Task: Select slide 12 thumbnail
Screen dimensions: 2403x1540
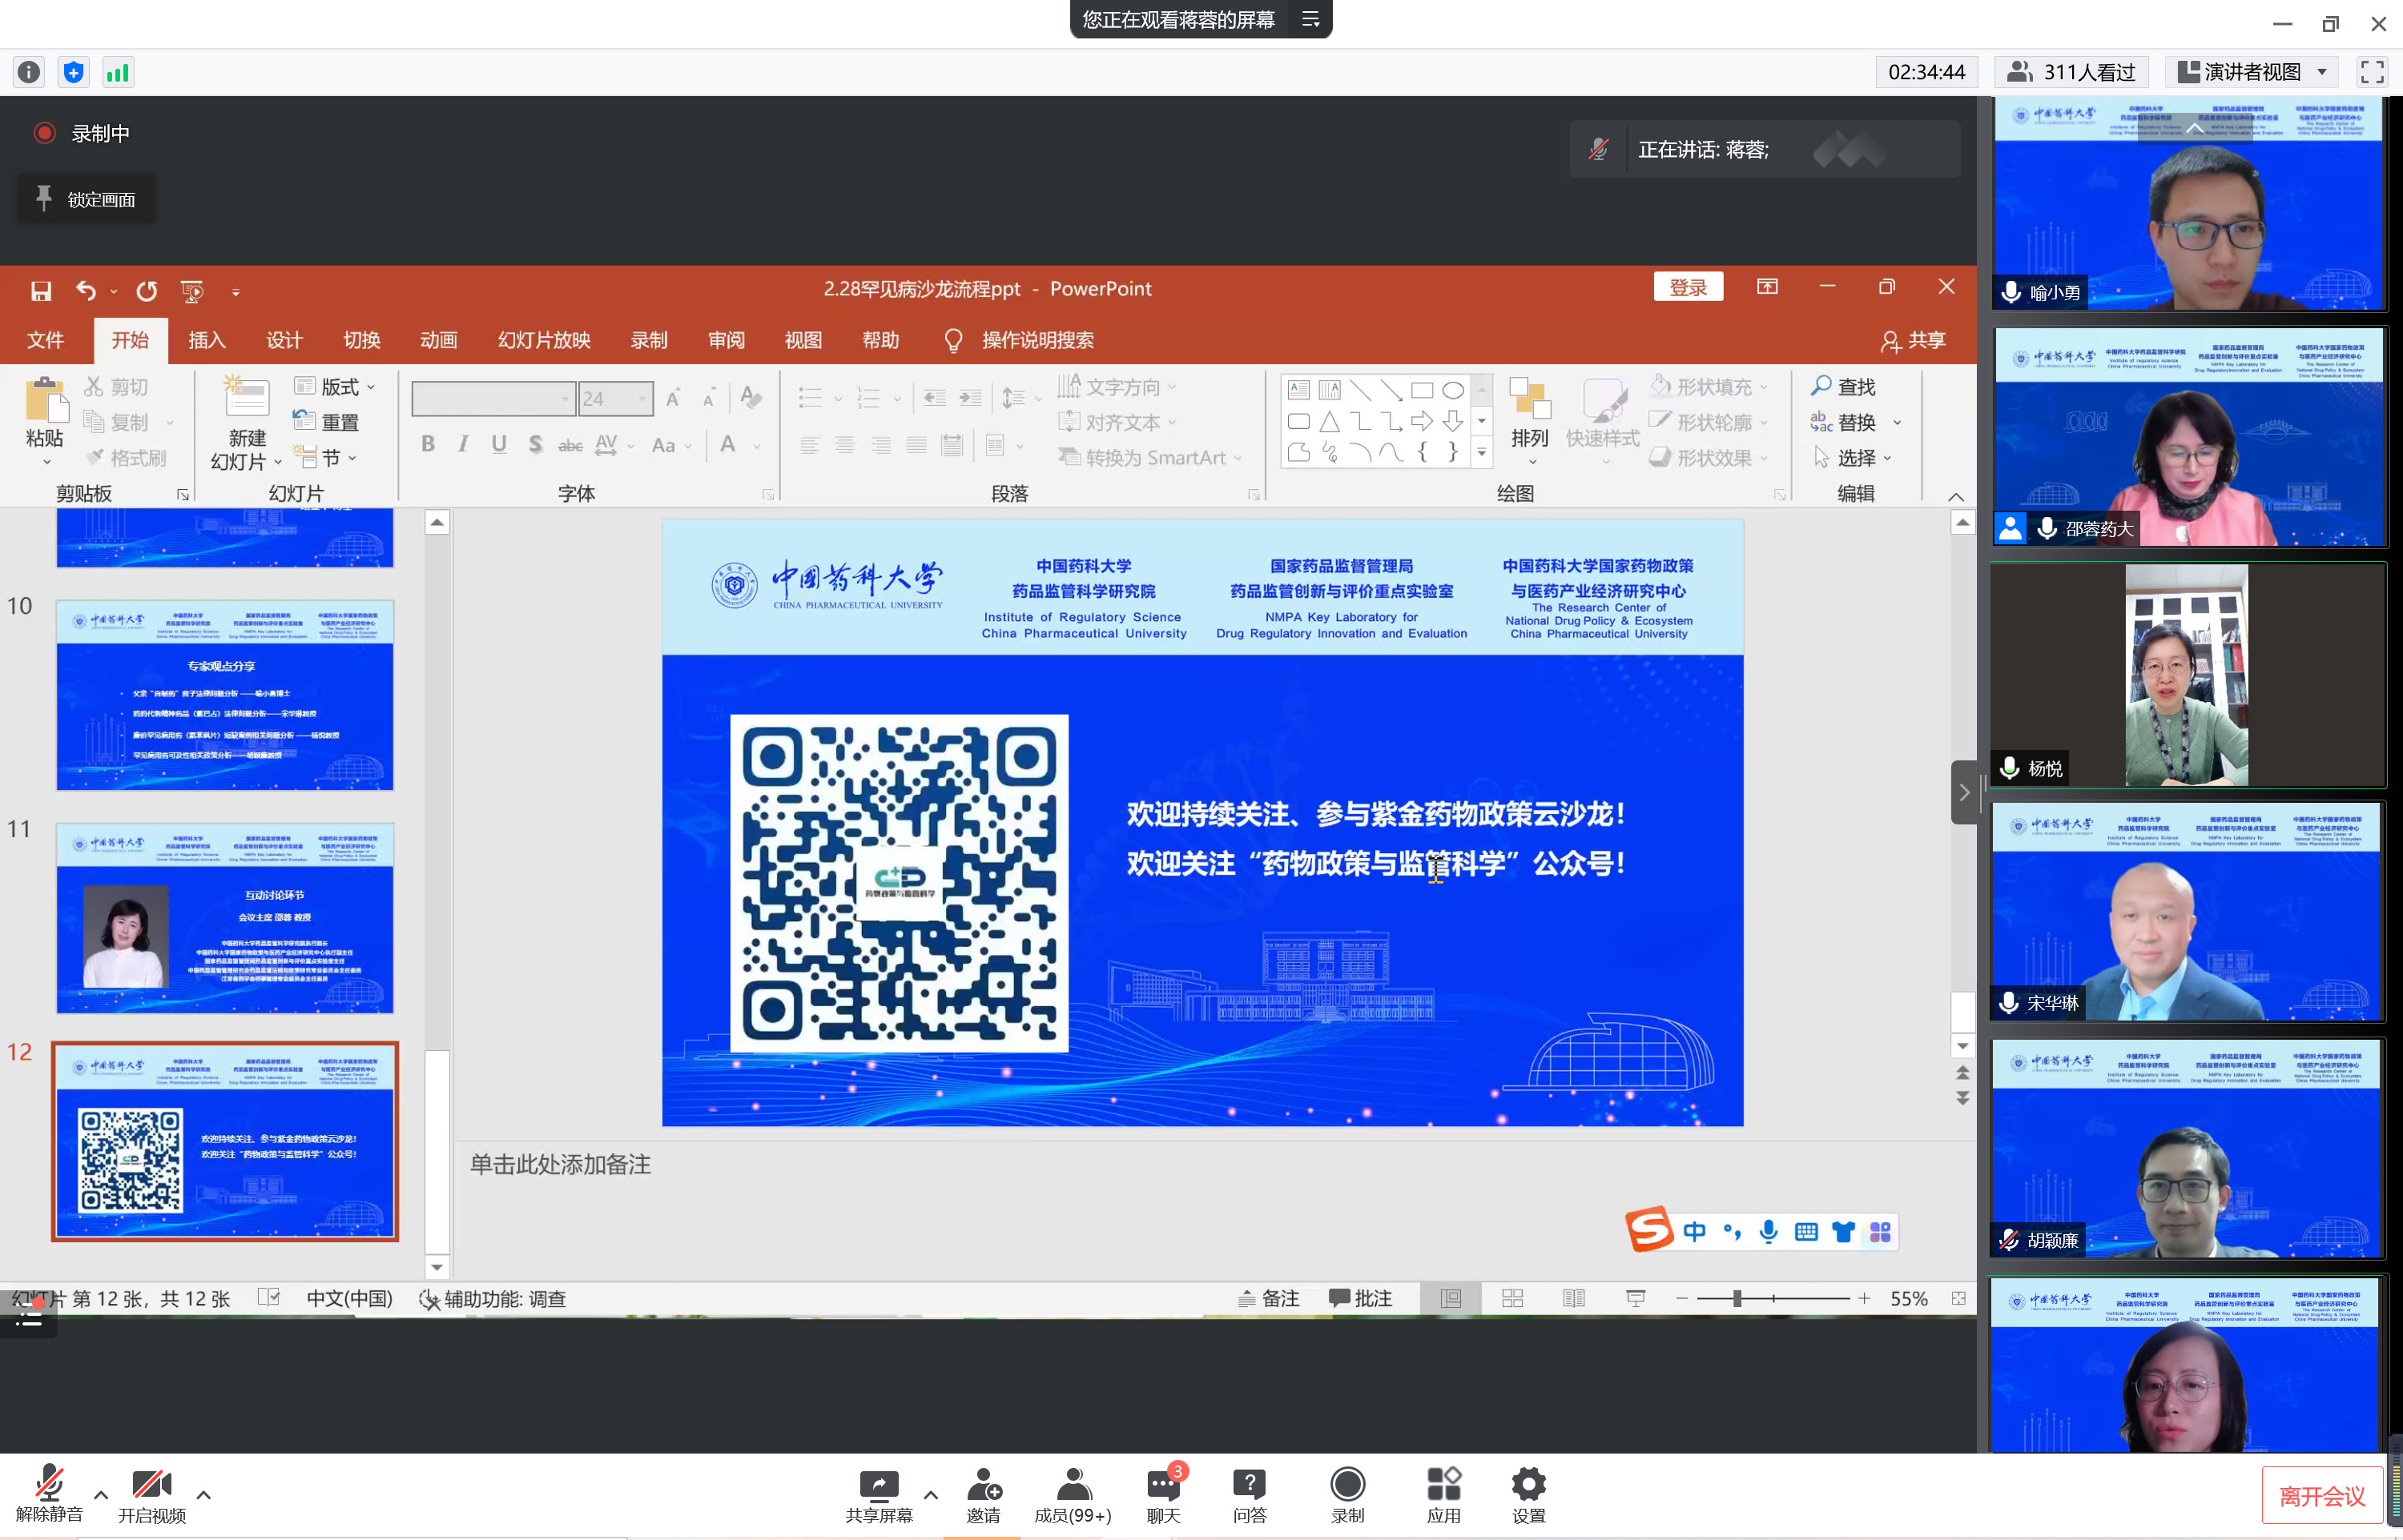Action: pyautogui.click(x=225, y=1141)
